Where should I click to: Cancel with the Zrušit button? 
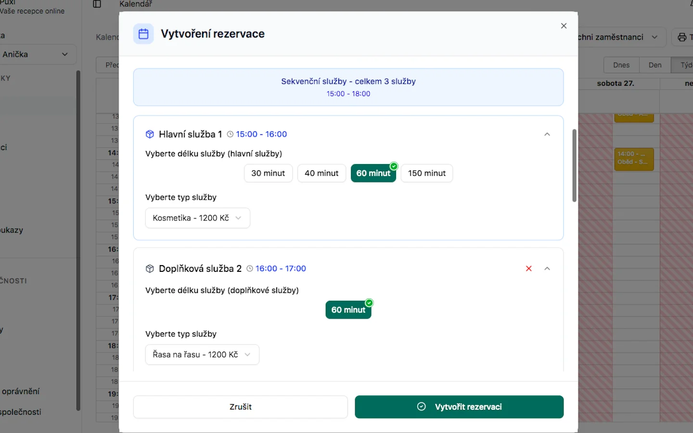[x=240, y=407]
